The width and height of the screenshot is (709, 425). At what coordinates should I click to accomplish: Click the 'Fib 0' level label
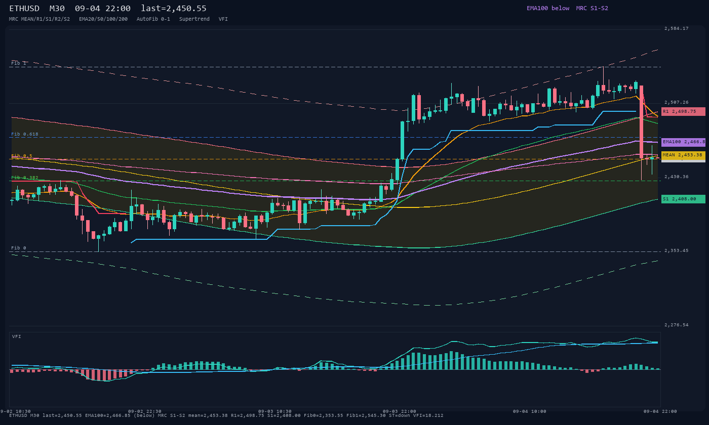pyautogui.click(x=19, y=248)
